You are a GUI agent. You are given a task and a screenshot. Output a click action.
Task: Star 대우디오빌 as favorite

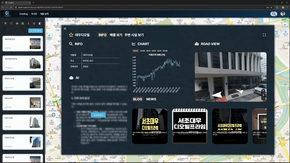click(71, 35)
